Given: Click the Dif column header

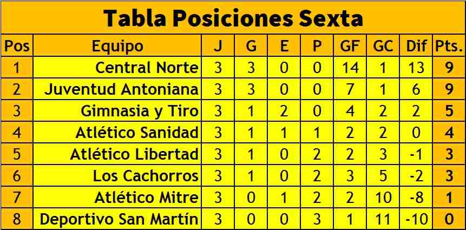Looking at the screenshot, I should [416, 45].
